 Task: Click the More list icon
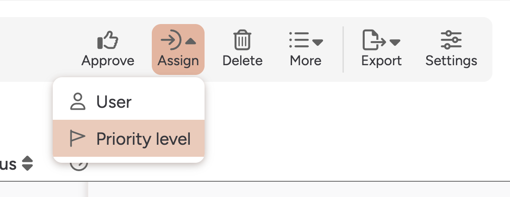[299, 40]
